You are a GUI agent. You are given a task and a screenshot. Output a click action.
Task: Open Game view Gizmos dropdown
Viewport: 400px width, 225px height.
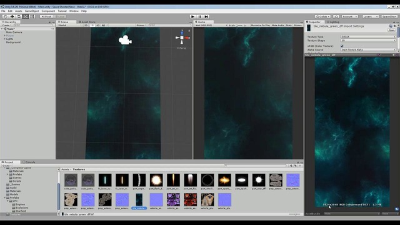pyautogui.click(x=298, y=25)
